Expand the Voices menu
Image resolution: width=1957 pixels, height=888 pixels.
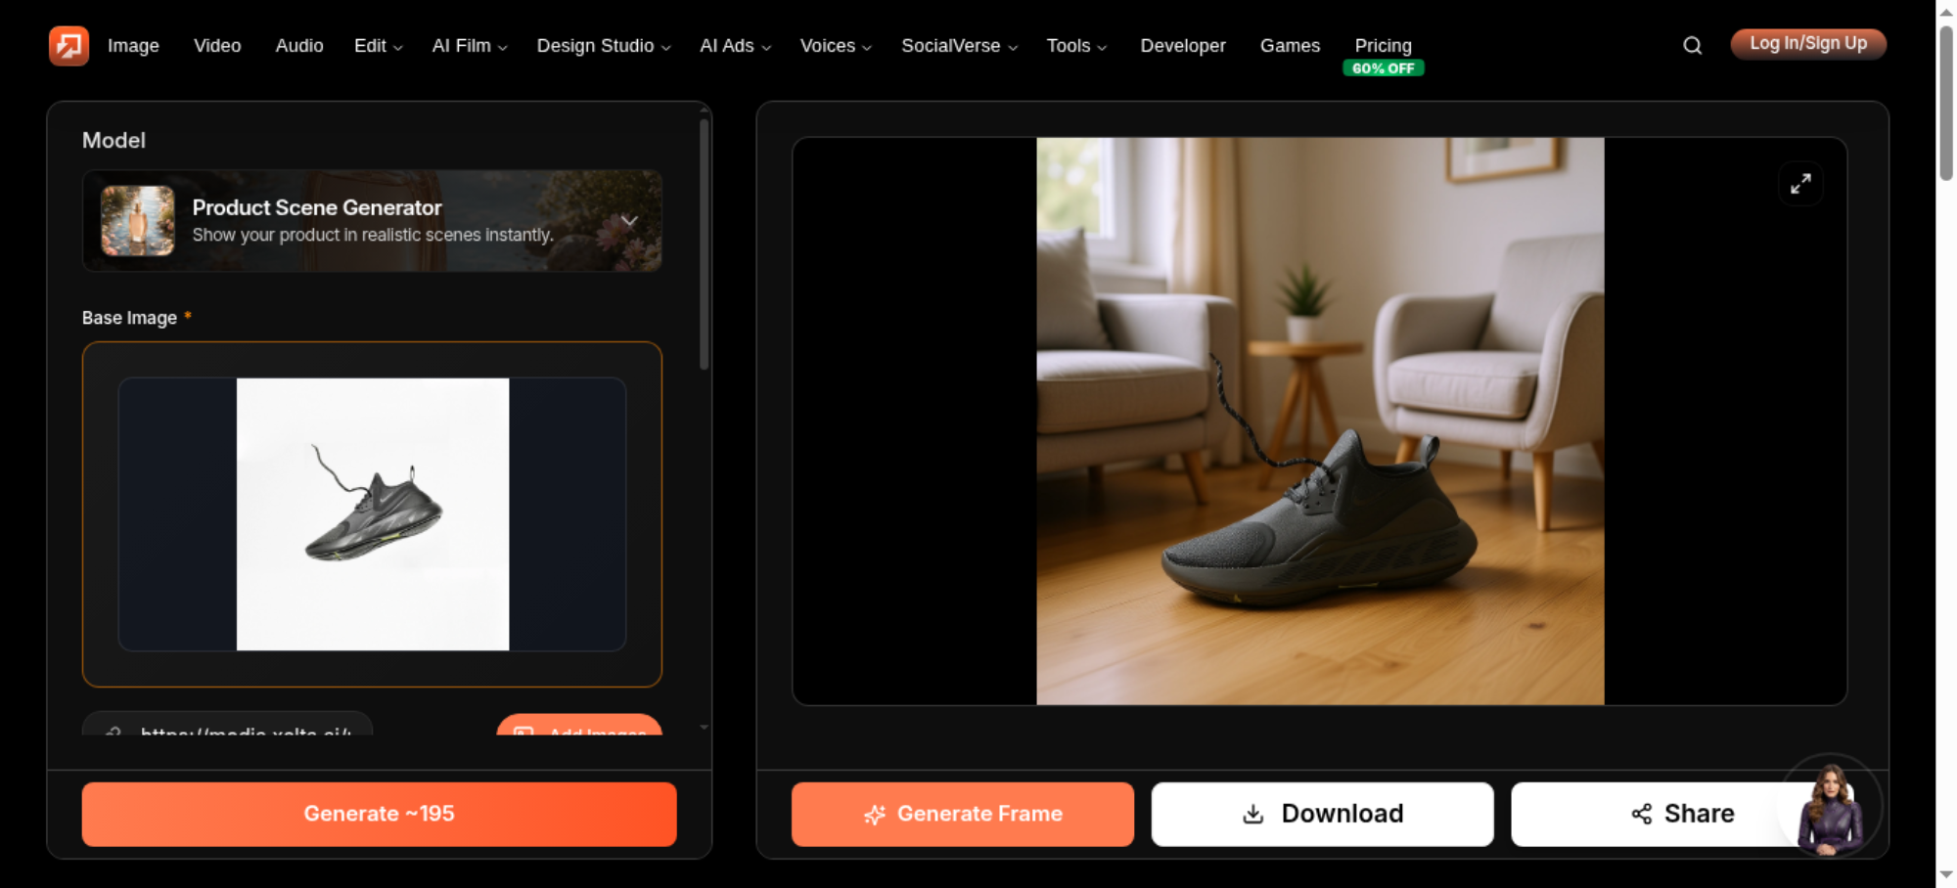click(x=836, y=46)
